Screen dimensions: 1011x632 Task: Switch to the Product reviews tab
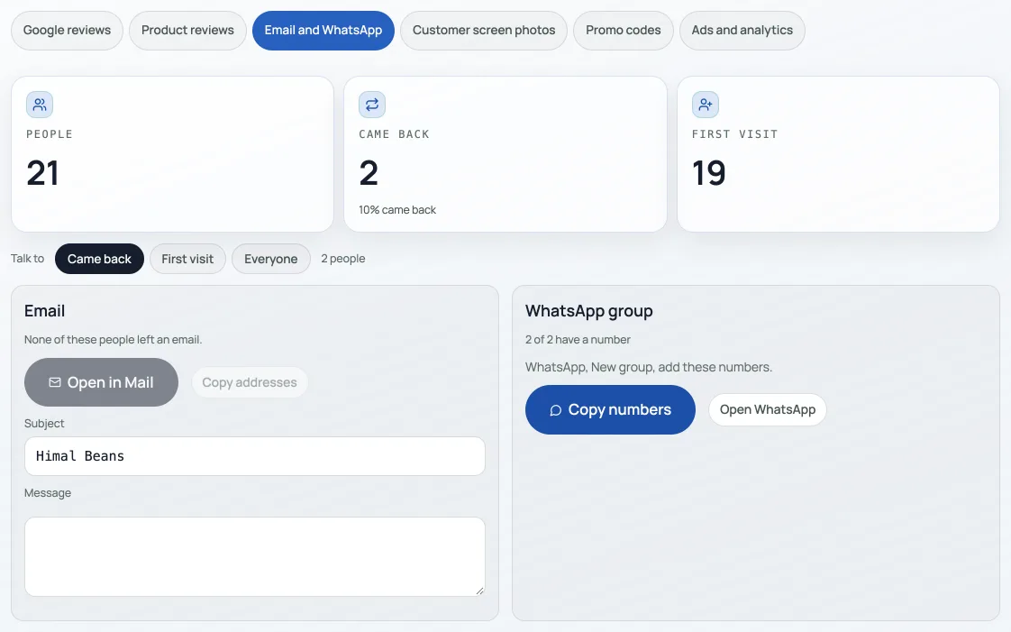[187, 31]
